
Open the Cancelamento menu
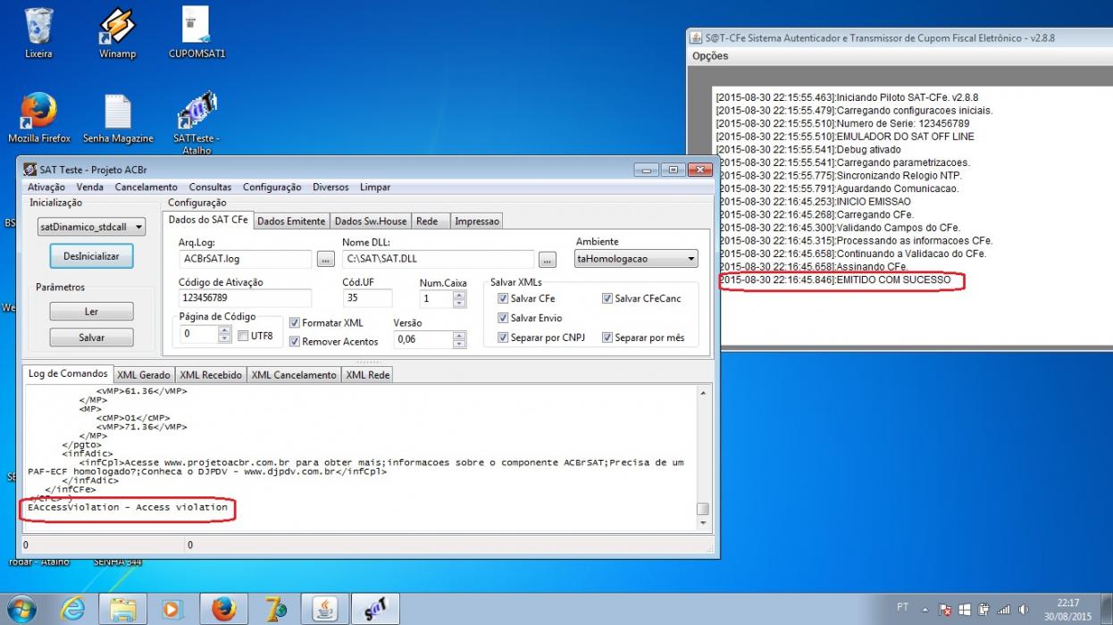click(x=146, y=187)
